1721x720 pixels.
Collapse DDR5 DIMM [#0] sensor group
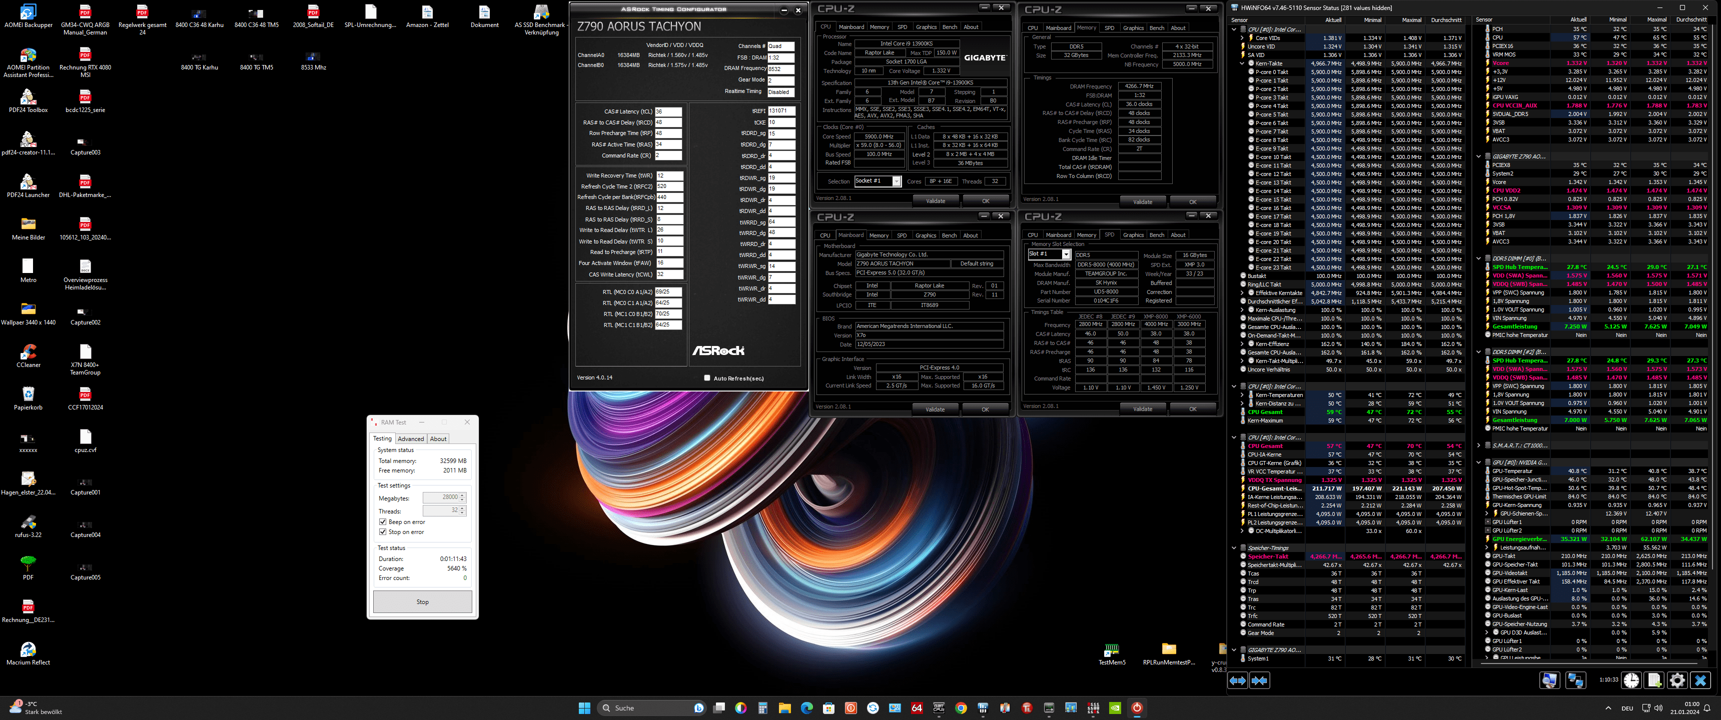point(1478,258)
